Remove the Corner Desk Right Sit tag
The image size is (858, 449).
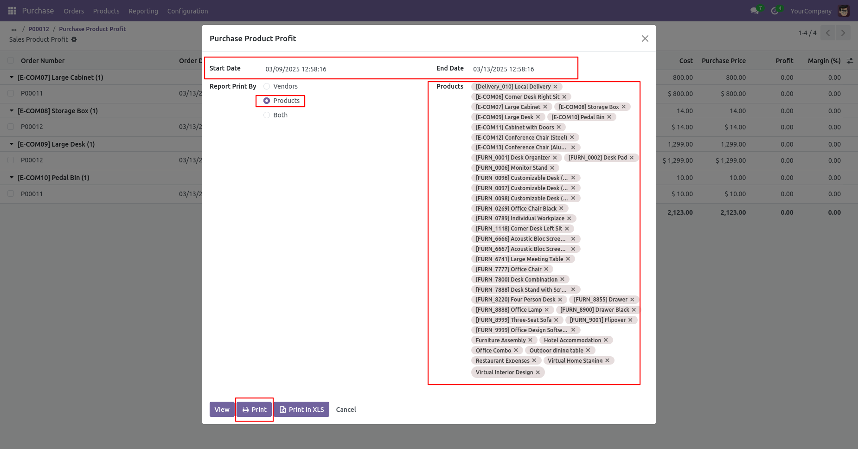coord(564,97)
